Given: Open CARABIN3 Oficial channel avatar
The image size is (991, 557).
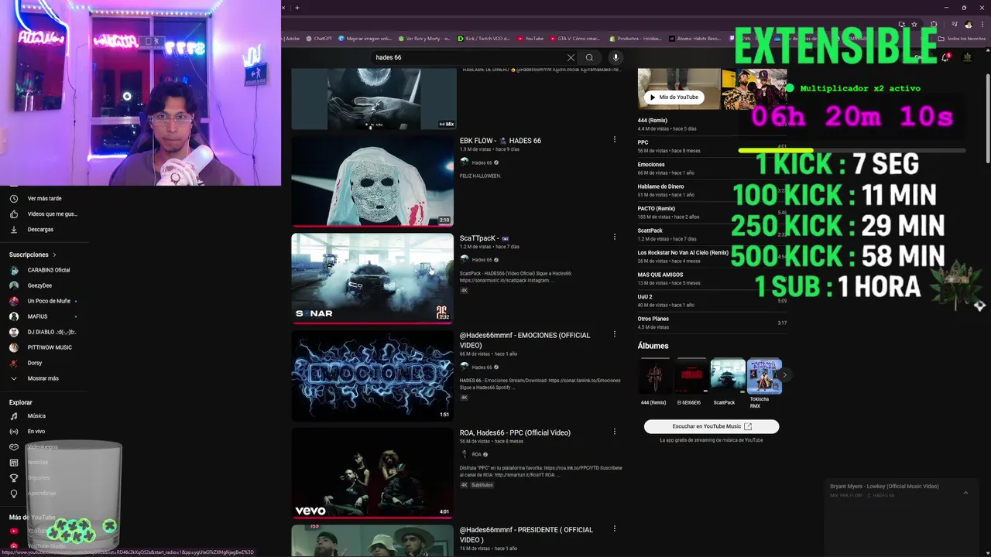Looking at the screenshot, I should click(x=14, y=270).
